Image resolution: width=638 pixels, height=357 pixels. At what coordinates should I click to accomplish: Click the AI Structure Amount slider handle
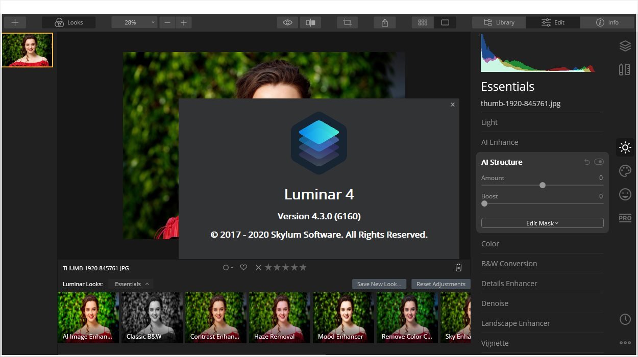[543, 185]
